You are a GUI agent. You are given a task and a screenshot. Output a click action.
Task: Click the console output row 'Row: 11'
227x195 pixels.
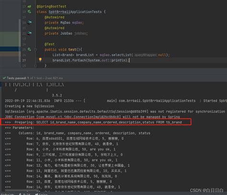pos(61,160)
